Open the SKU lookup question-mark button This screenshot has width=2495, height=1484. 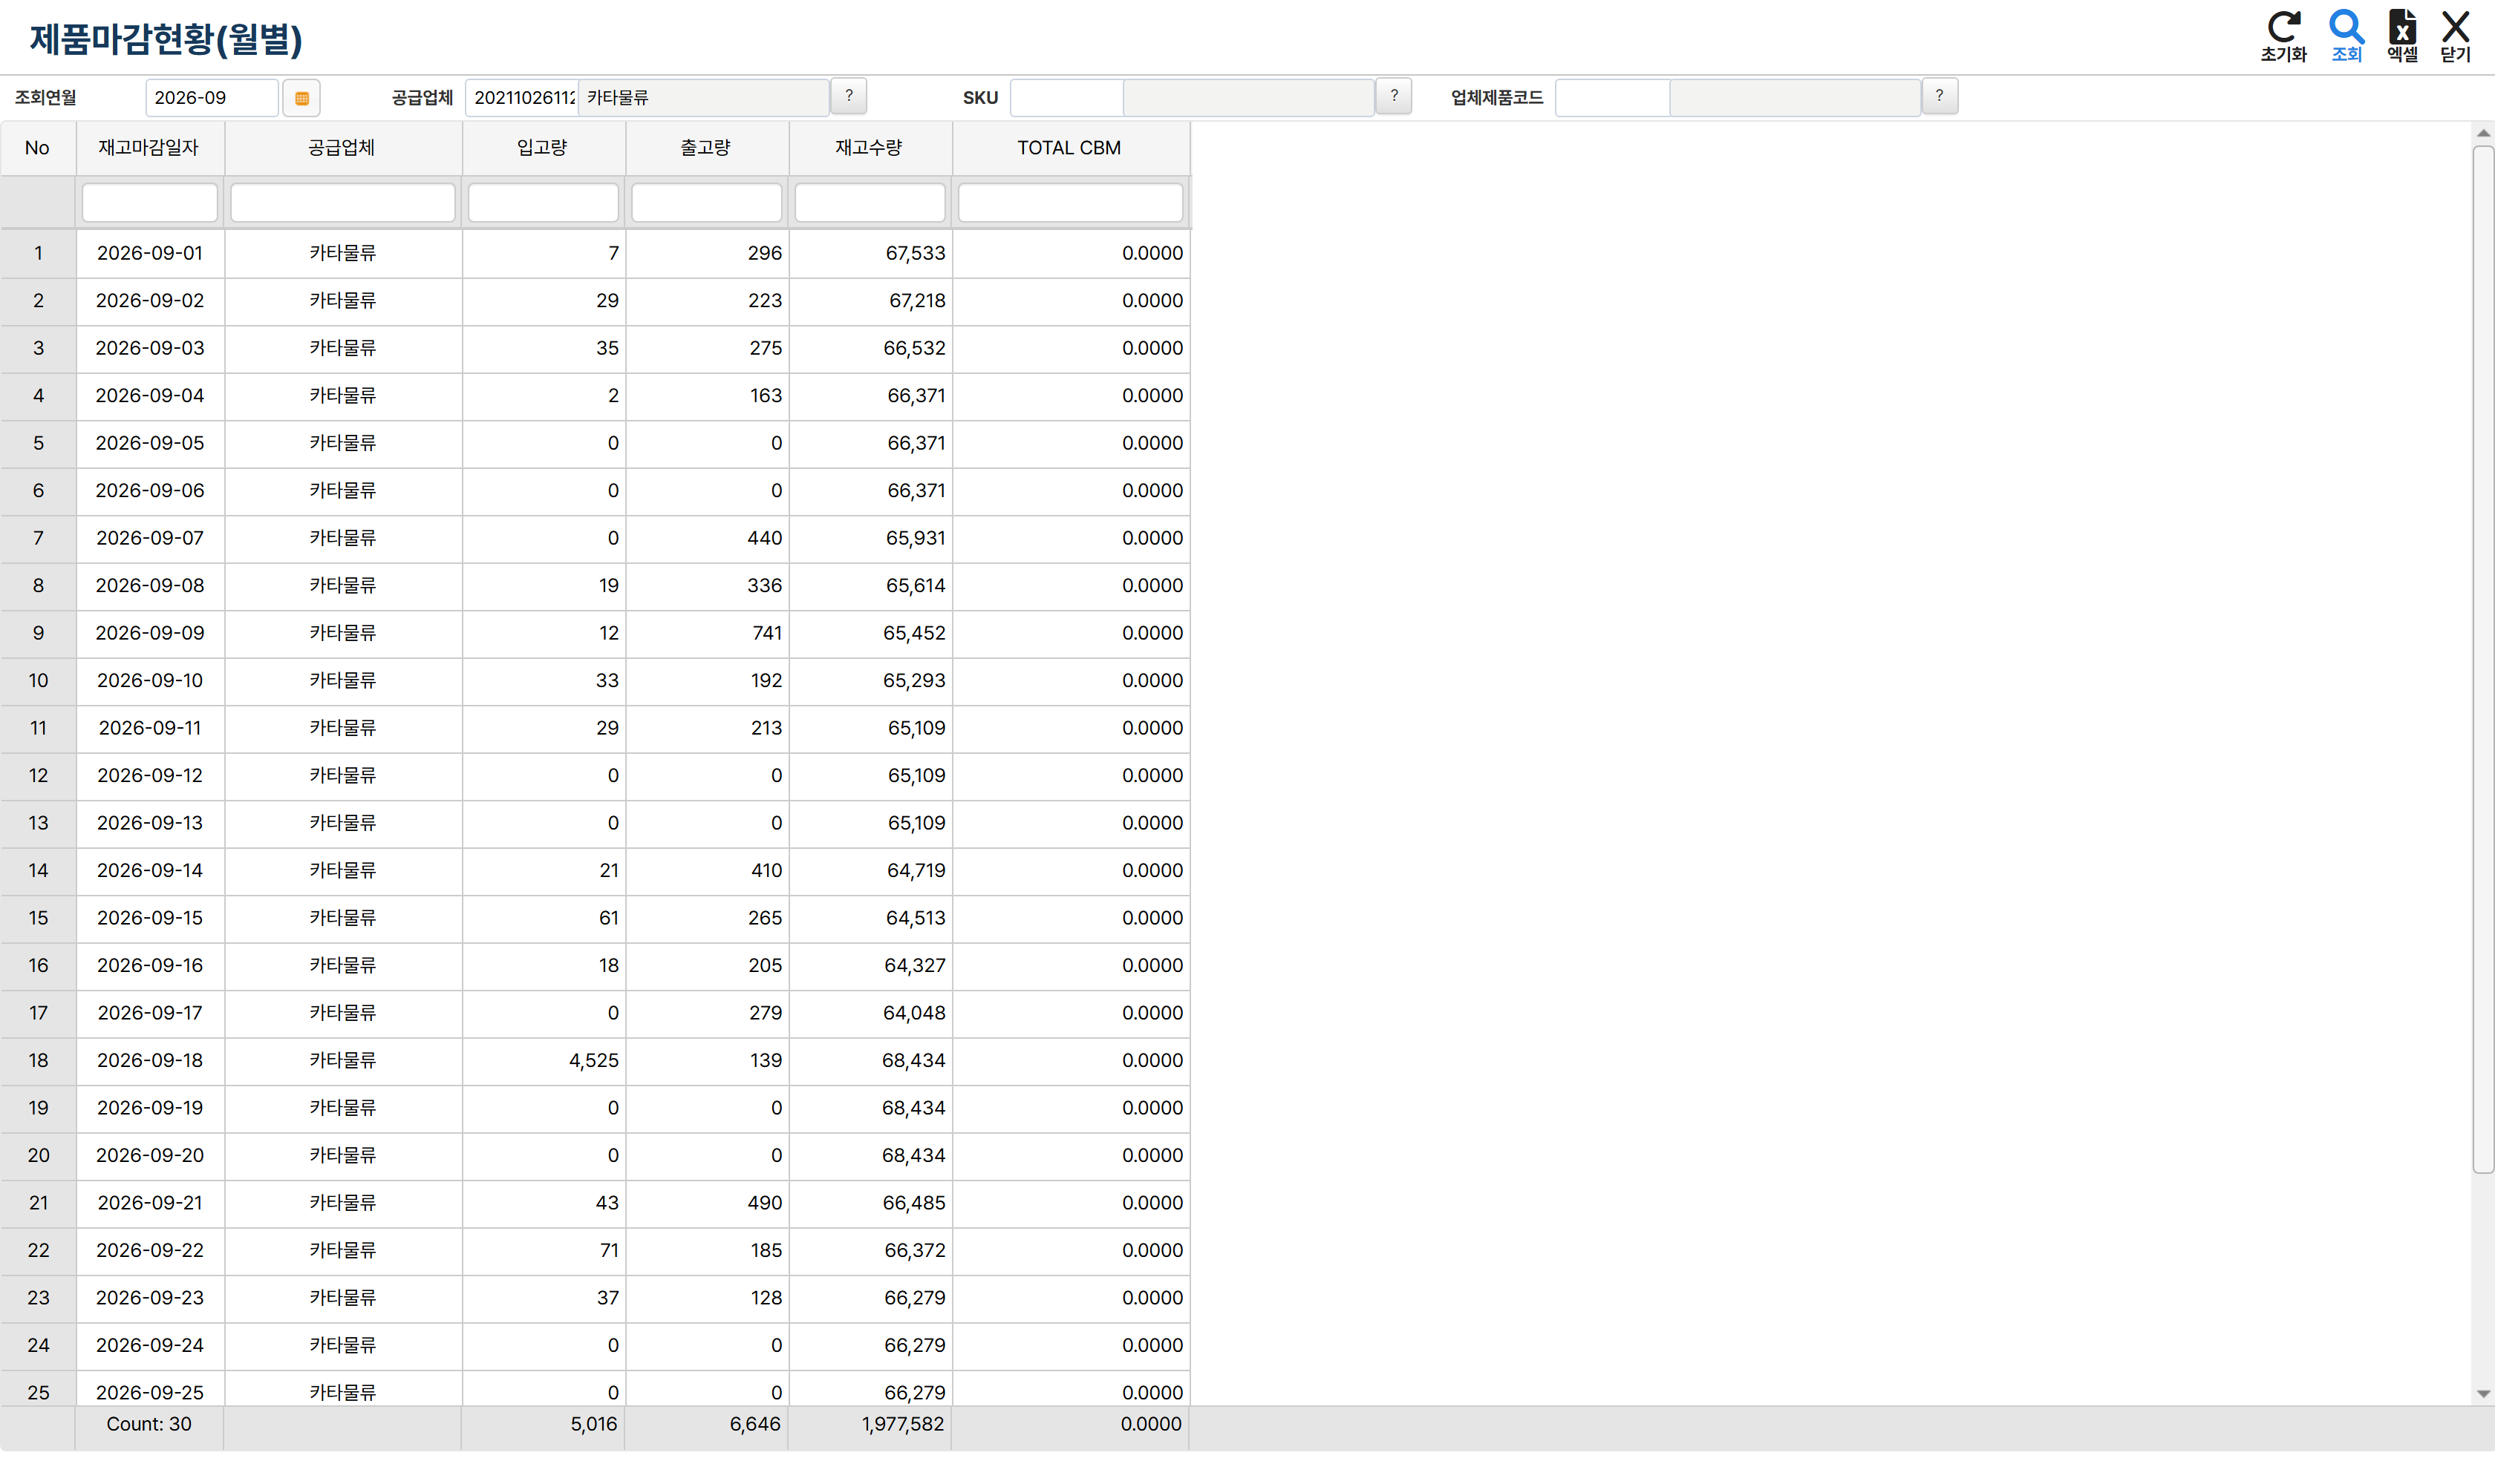[x=1394, y=96]
